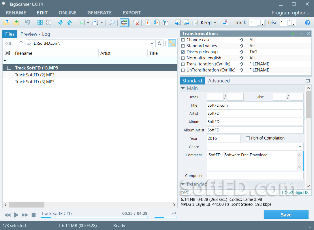Click the deselect all files grid icon
Viewport: 314px width, 230px height.
coord(49,22)
